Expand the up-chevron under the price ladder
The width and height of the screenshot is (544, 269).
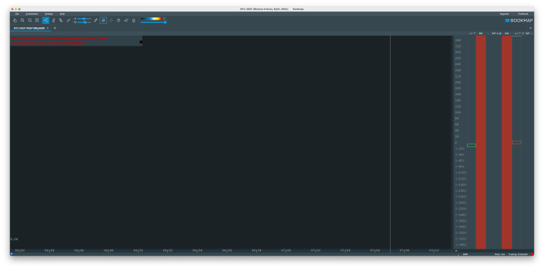point(456,251)
